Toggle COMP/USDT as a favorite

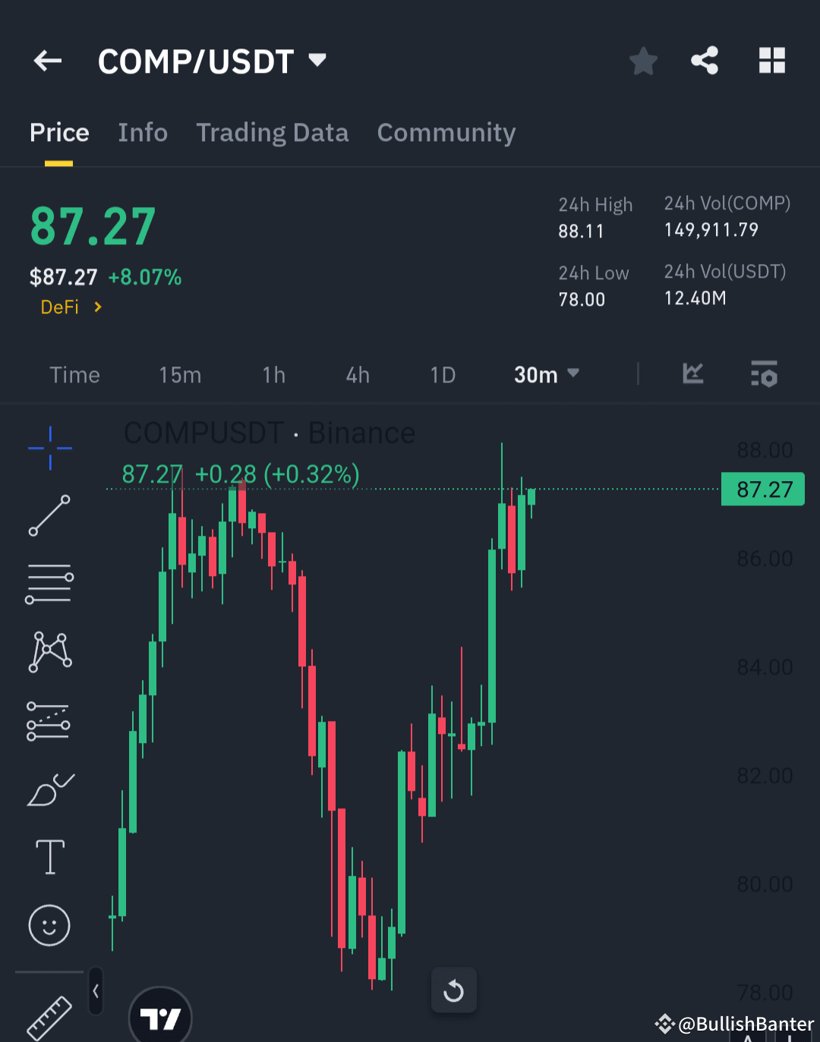[643, 61]
